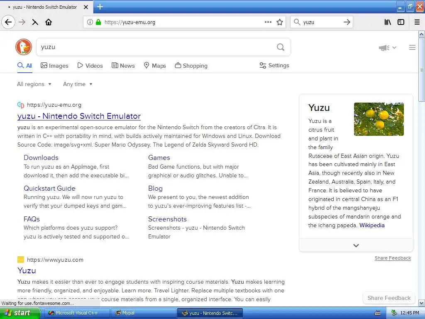Open the megaphone feedback dropdown
425x319 pixels.
click(388, 47)
